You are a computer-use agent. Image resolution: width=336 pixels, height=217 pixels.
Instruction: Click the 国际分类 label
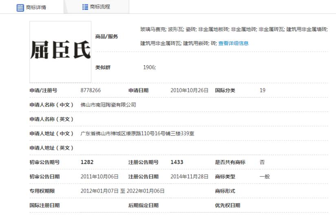click(225, 90)
